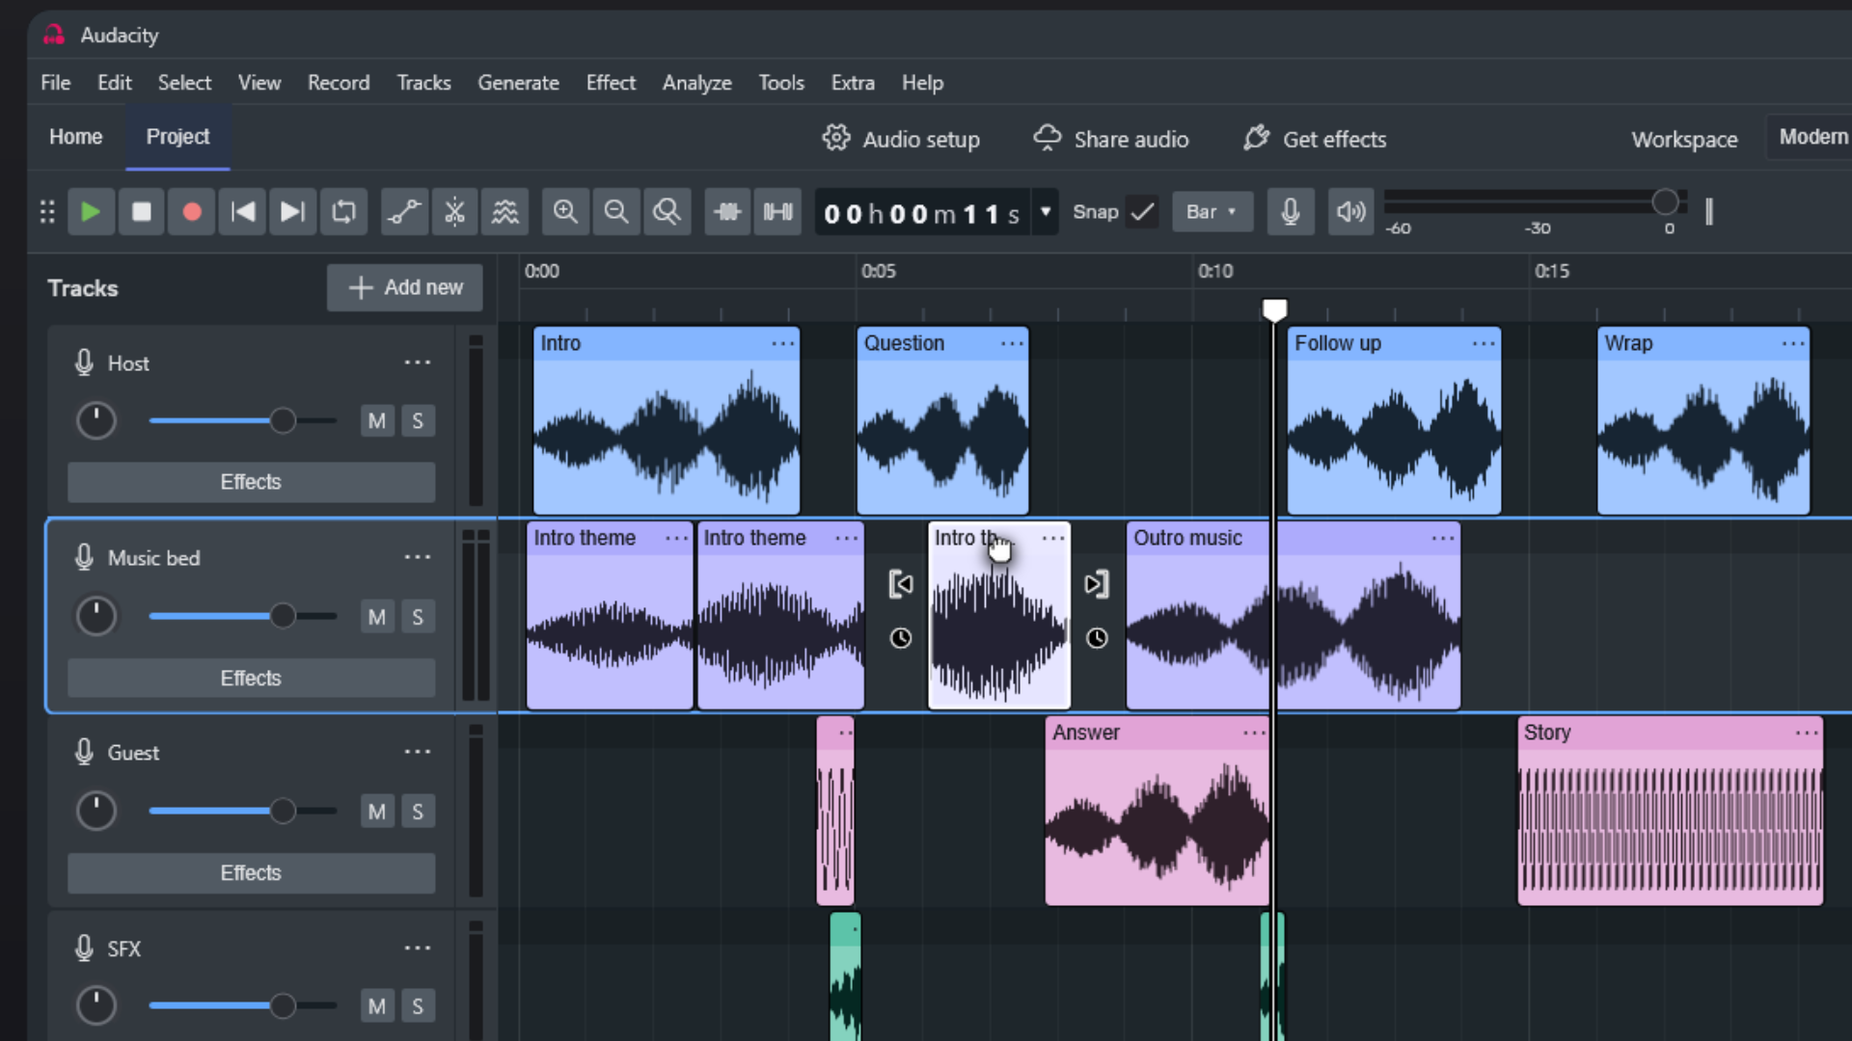Click the right trim handle of selected clip

1097,584
